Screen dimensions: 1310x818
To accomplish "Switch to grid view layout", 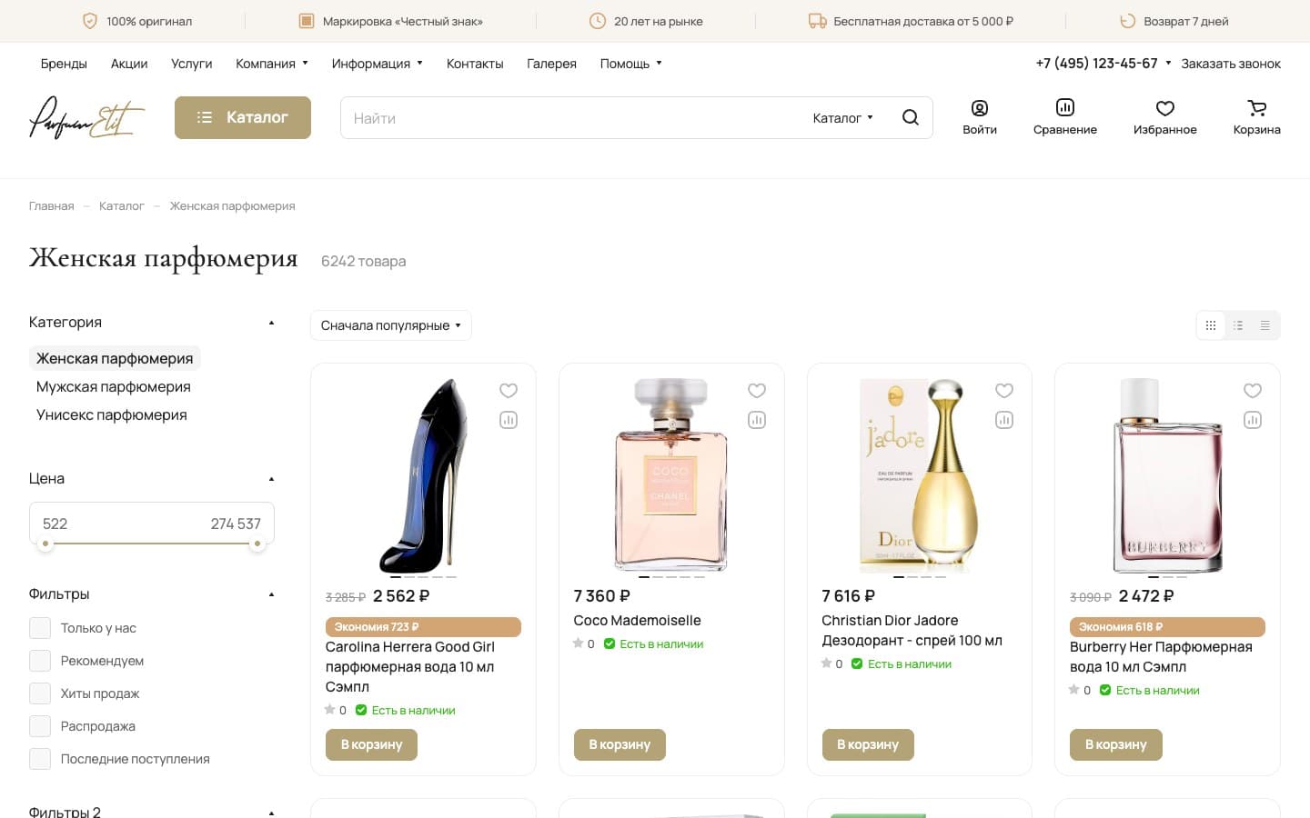I will 1210,325.
